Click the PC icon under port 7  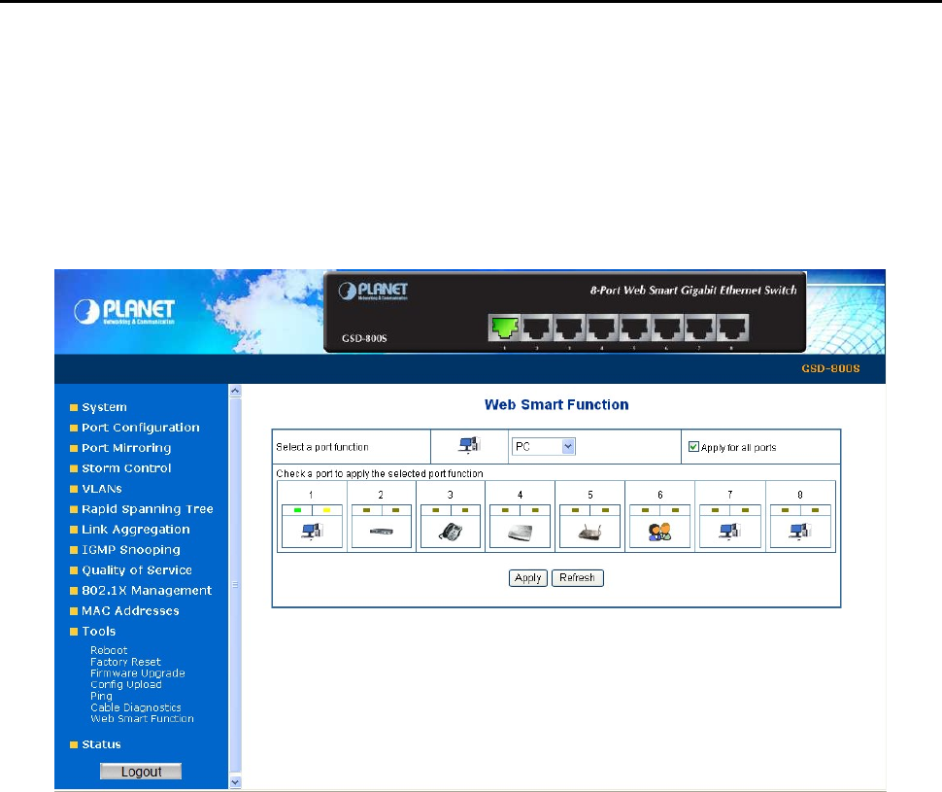pos(730,532)
